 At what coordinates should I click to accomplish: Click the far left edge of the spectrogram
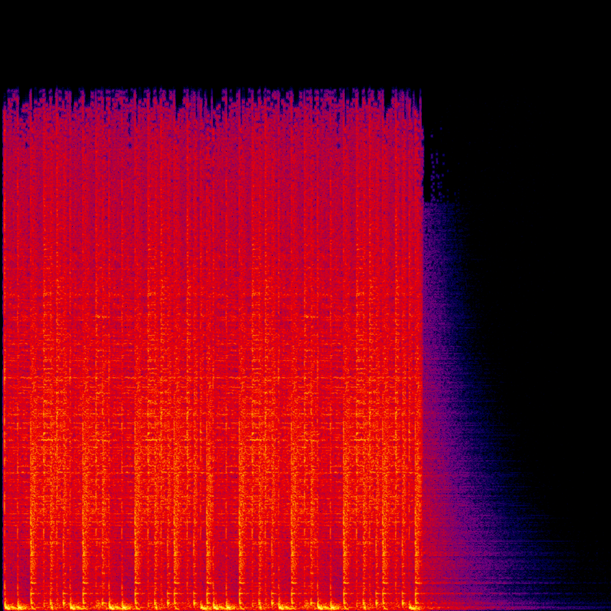(x=4, y=358)
